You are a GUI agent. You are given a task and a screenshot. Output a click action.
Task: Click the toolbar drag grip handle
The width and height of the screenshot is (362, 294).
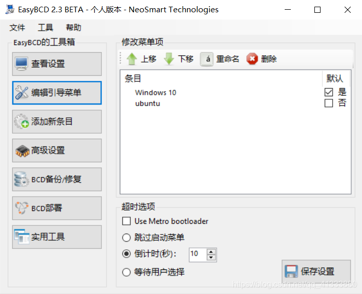tap(120, 58)
